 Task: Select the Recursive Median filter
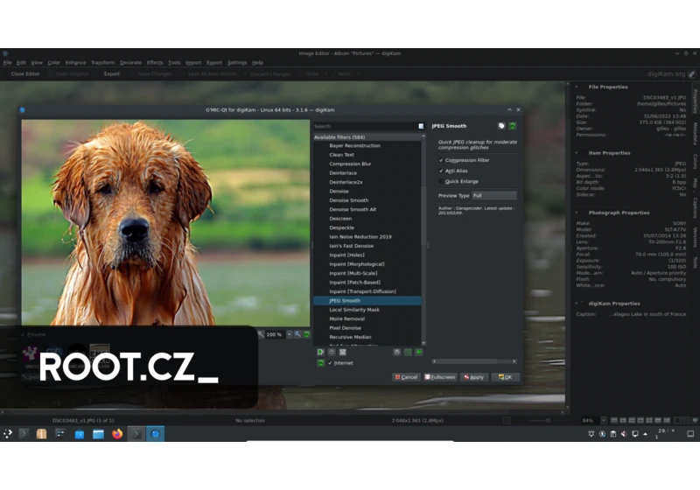(x=350, y=337)
